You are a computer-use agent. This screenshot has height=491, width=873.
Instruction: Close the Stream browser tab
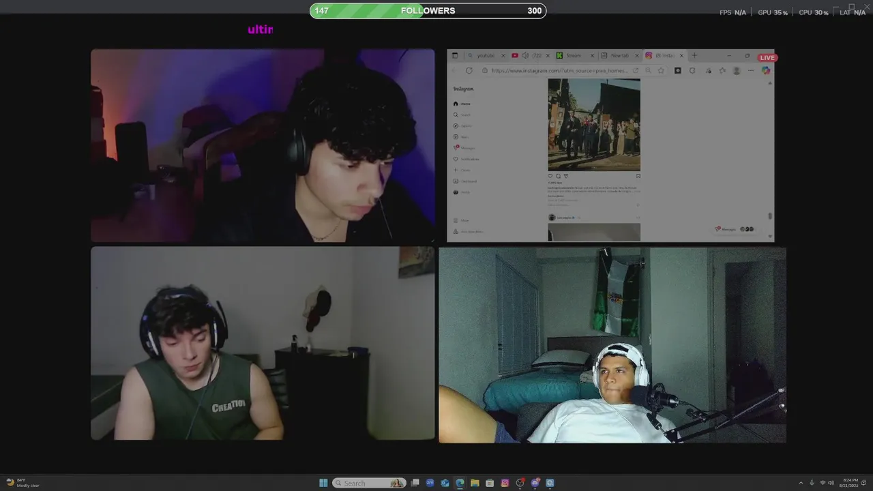click(x=592, y=55)
